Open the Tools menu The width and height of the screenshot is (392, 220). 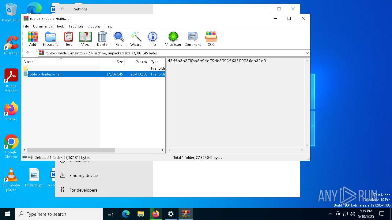click(60, 26)
